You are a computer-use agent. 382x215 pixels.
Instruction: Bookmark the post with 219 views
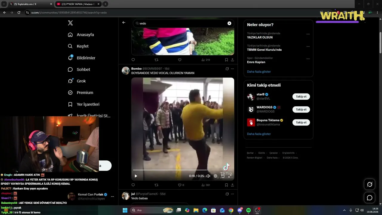point(227,60)
